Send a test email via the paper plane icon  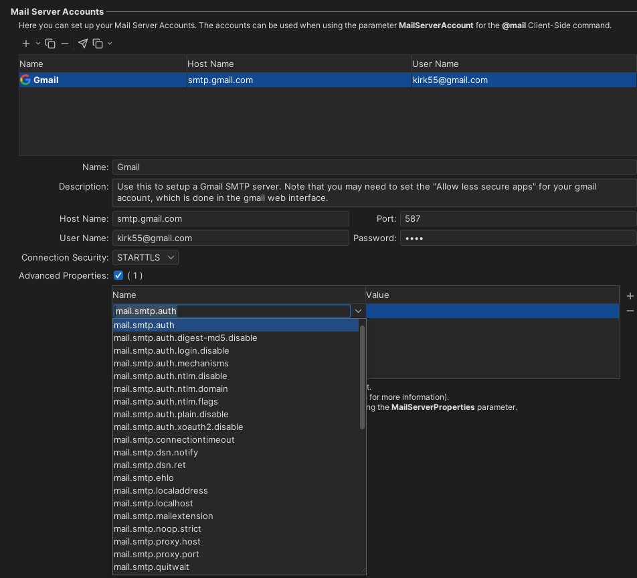82,44
